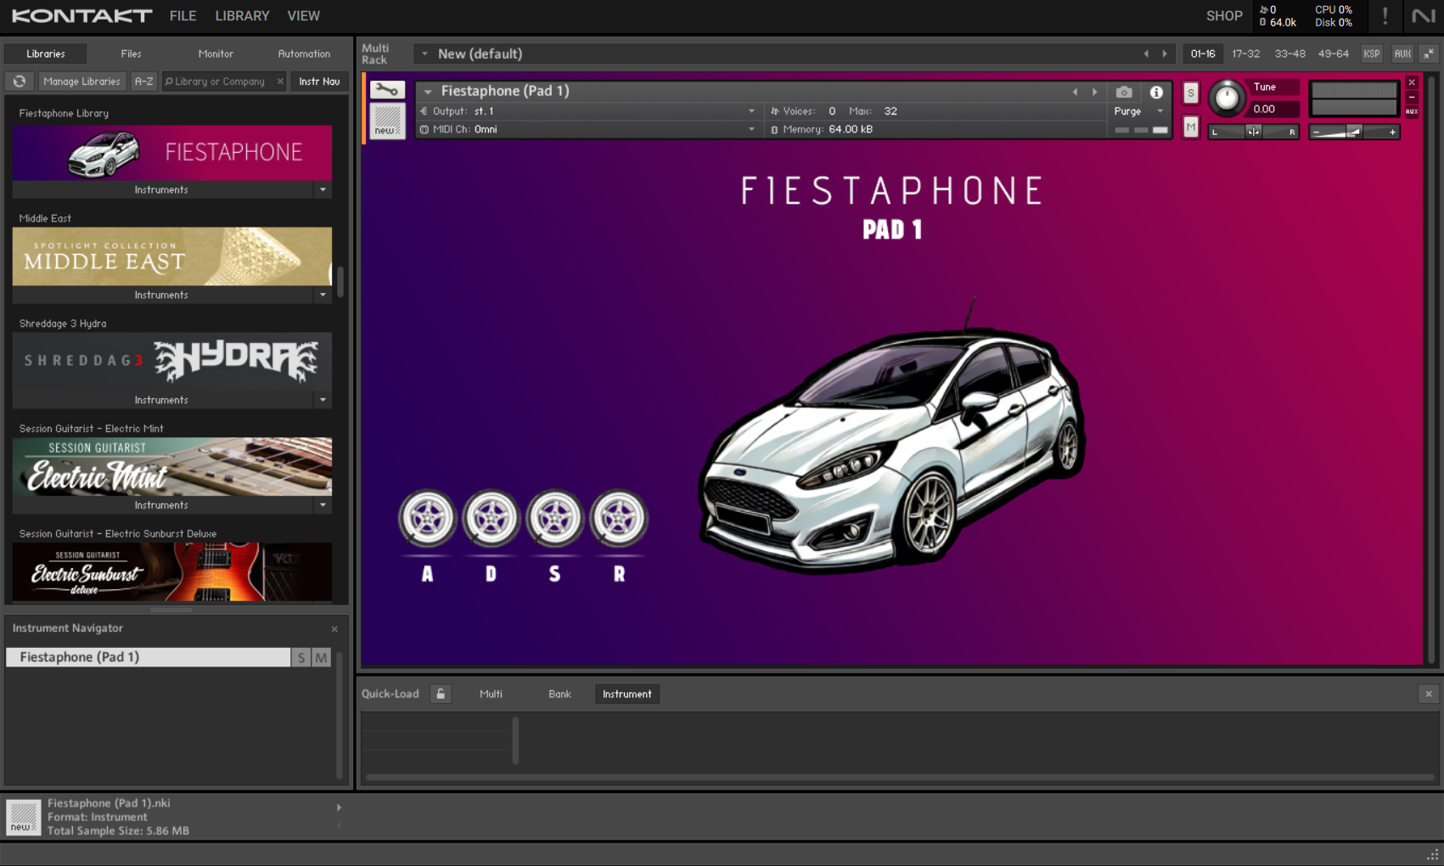
Task: Select next instrument arrow in header
Action: point(1095,92)
